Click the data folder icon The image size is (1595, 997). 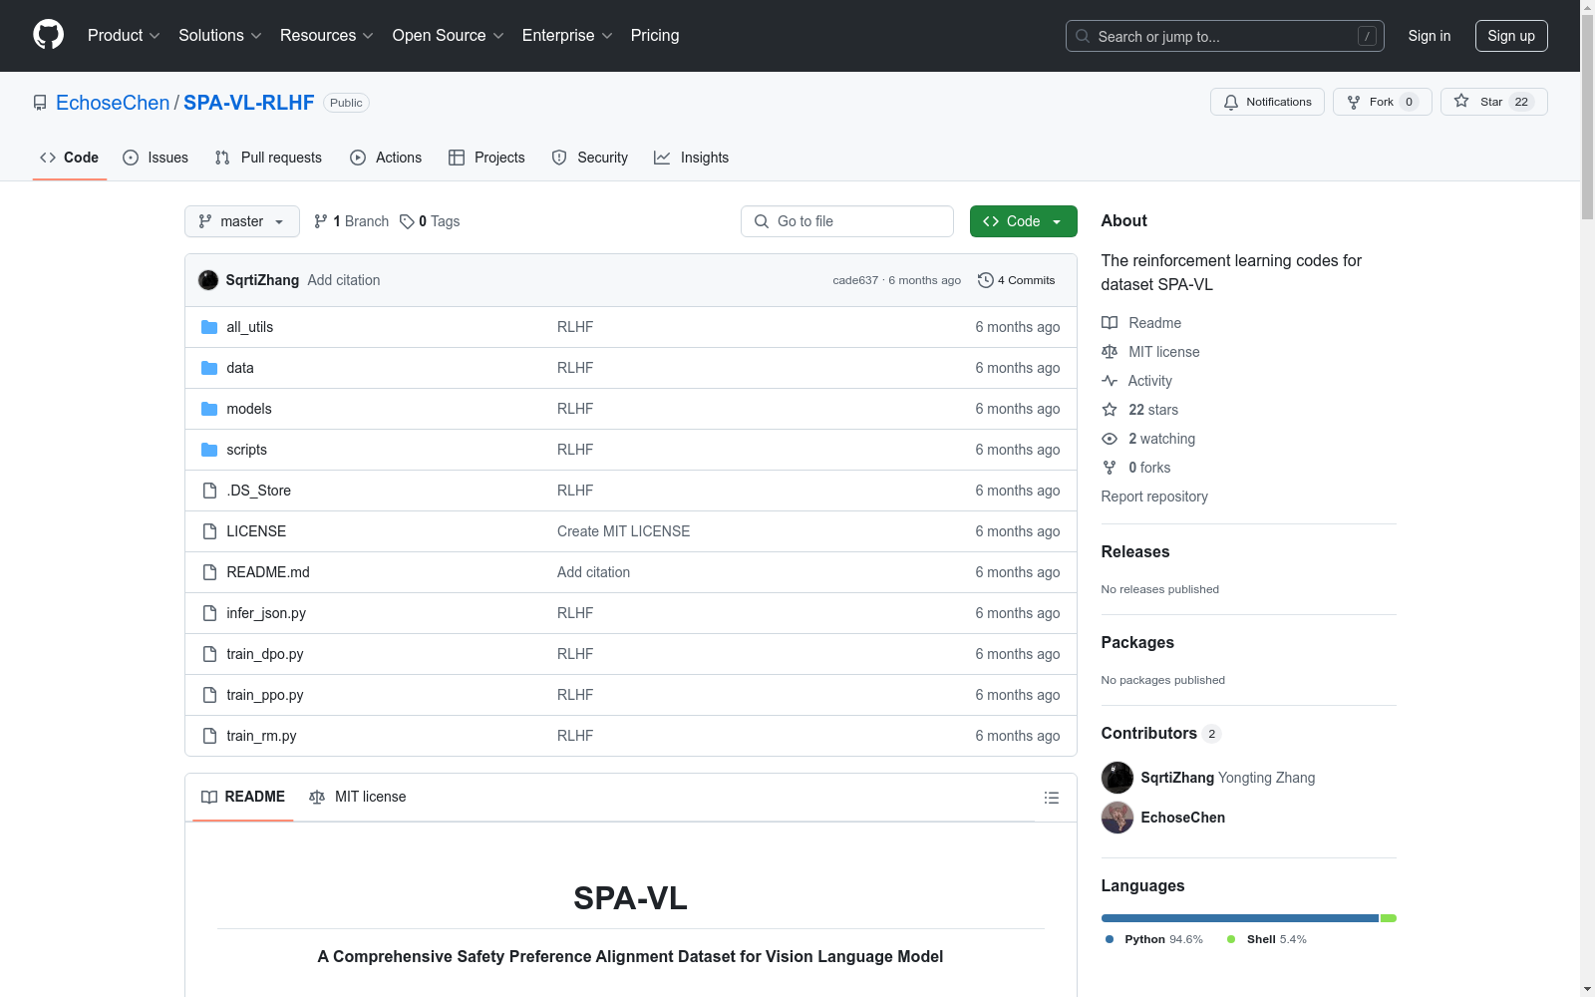(x=209, y=368)
